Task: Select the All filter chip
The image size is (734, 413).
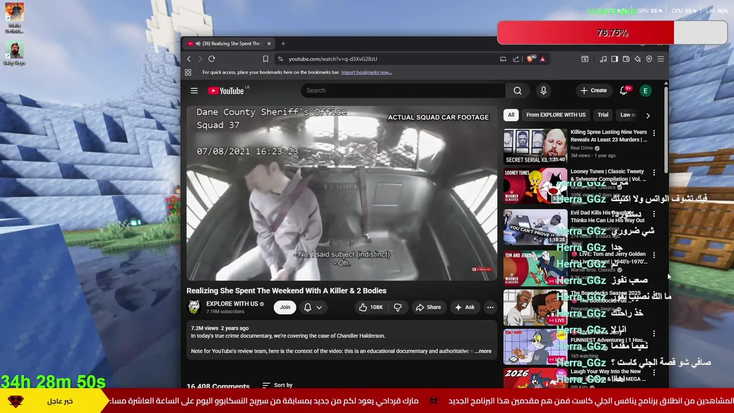Action: click(511, 115)
